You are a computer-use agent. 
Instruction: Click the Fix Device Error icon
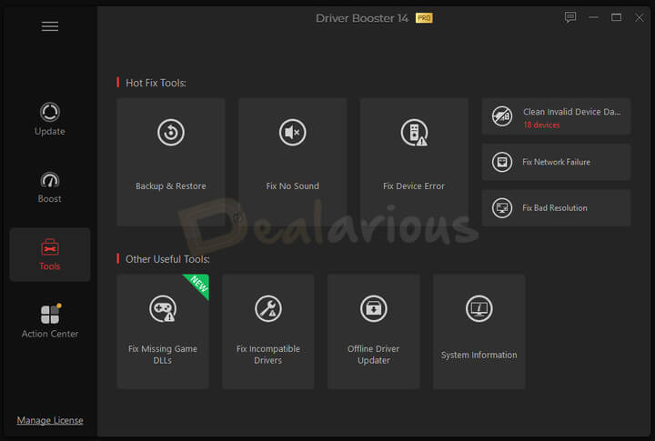pos(414,133)
